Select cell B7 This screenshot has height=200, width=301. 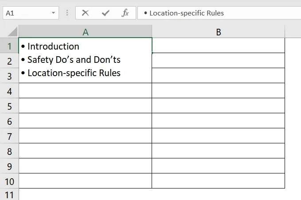(219, 136)
